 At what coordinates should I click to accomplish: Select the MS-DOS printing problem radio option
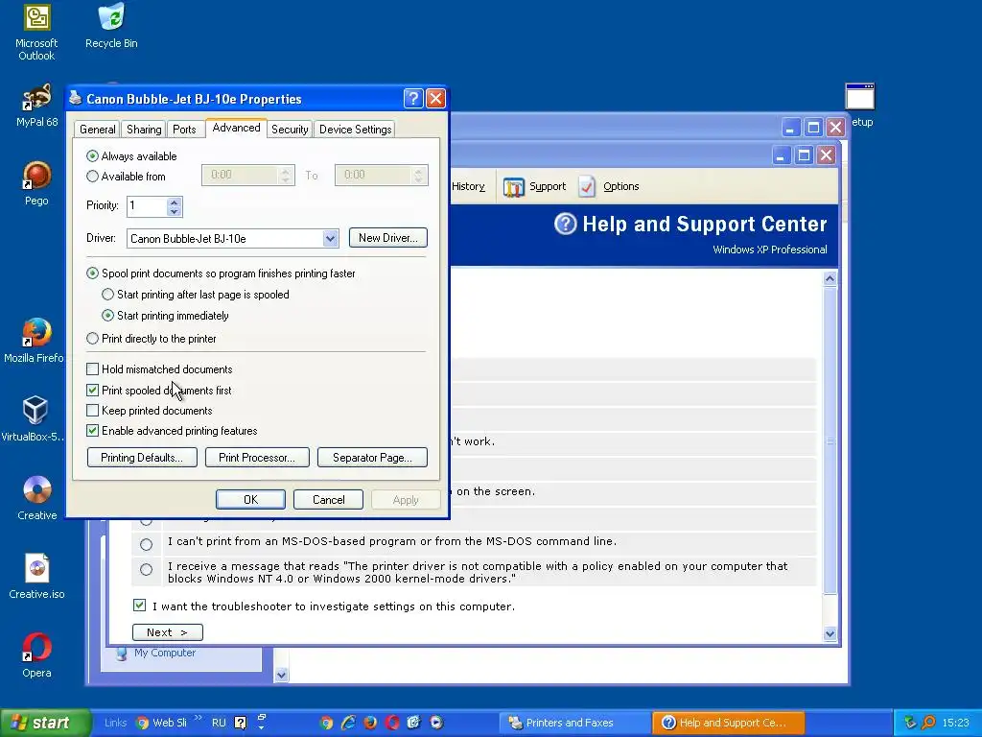click(146, 544)
